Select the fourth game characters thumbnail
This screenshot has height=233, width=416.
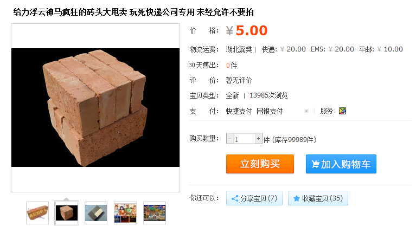[125, 213]
